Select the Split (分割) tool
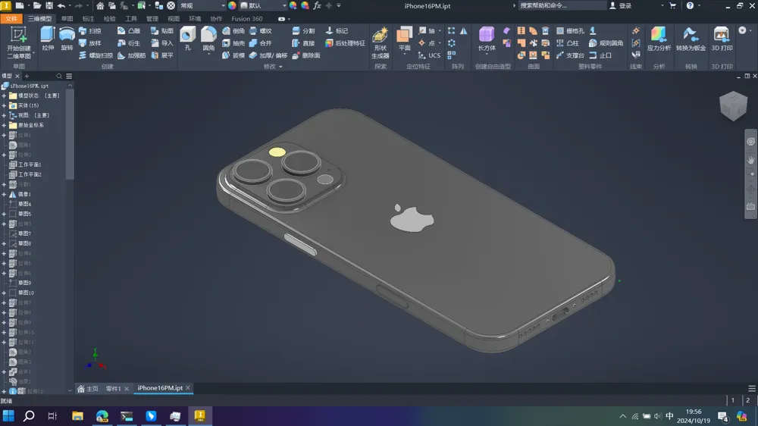This screenshot has width=758, height=426. 304,31
